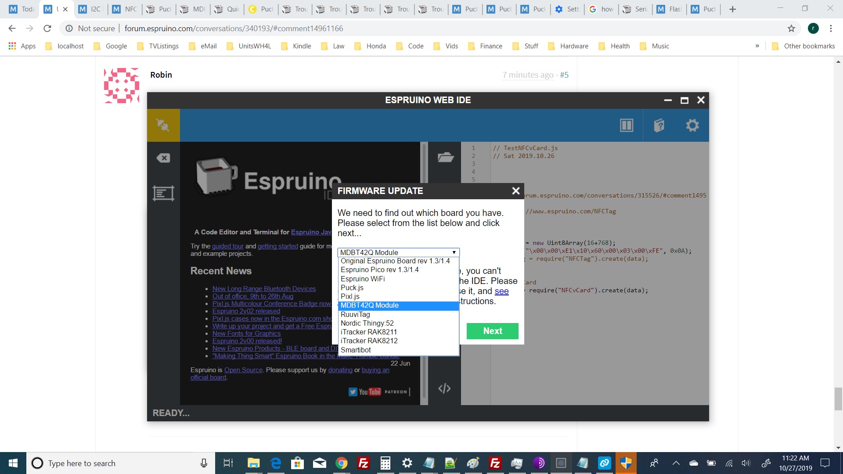
Task: Open 'New Long Range Bluetooth Devices' news
Action: click(264, 288)
